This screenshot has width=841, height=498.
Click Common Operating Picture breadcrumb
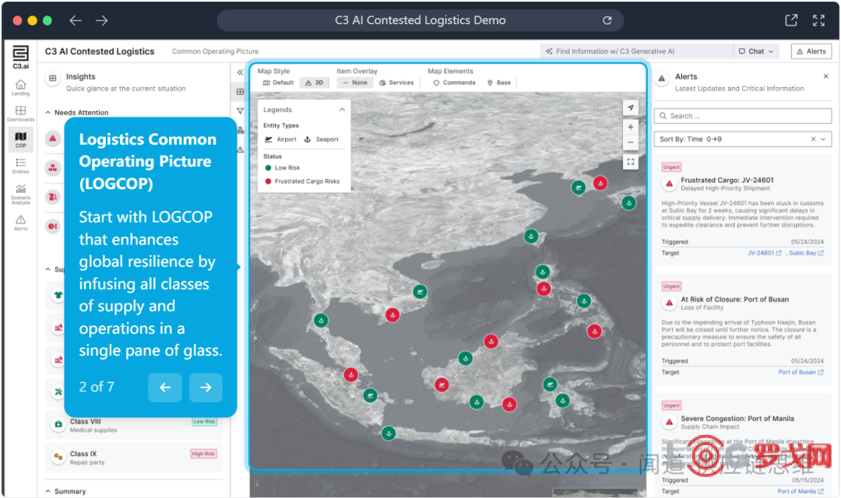pyautogui.click(x=215, y=51)
